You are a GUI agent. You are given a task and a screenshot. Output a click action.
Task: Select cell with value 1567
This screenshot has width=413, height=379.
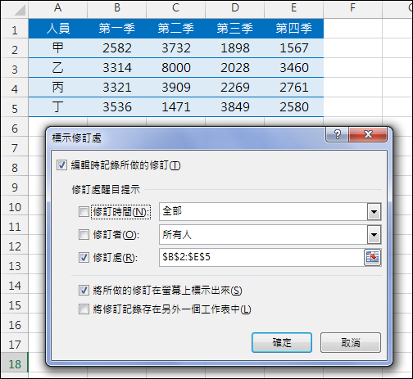(x=294, y=48)
